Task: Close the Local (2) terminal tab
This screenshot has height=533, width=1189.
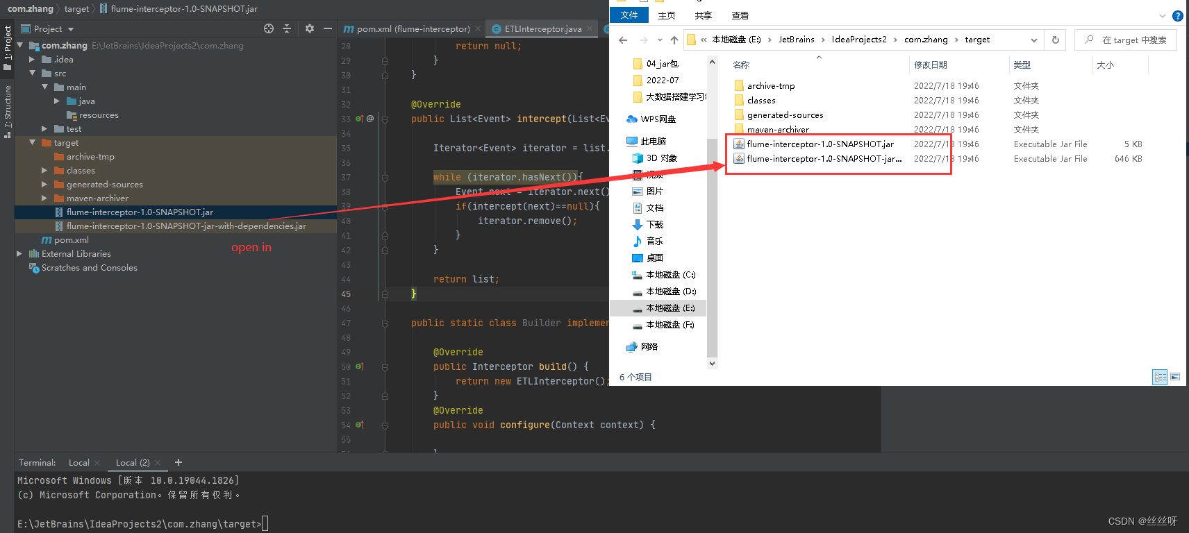Action: [x=158, y=463]
